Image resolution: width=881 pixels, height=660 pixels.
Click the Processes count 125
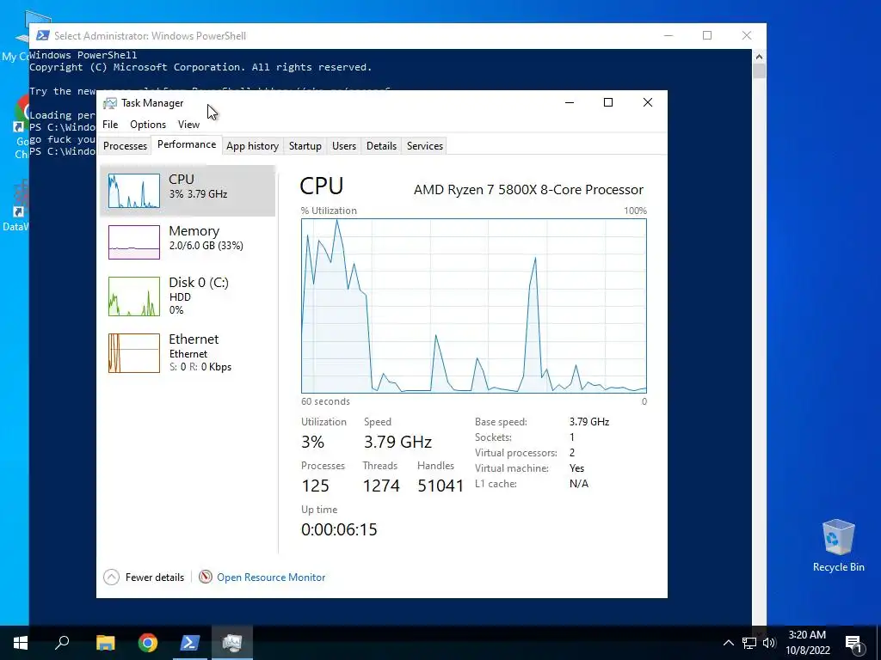[315, 486]
